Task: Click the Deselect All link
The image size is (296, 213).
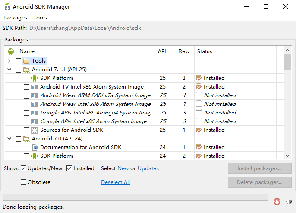Action: click(115, 182)
